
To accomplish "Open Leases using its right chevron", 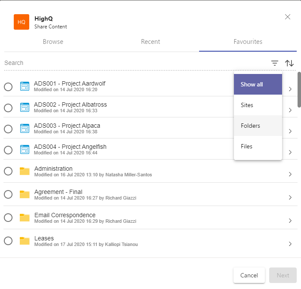I will (290, 244).
